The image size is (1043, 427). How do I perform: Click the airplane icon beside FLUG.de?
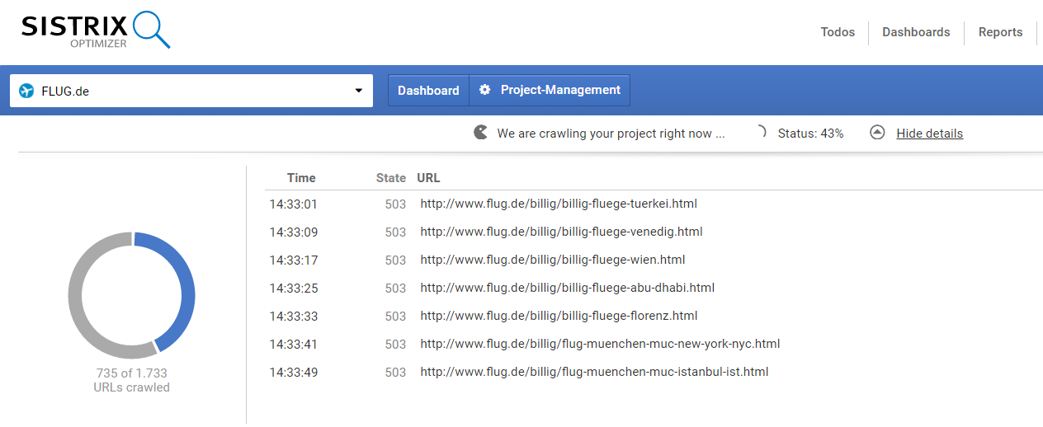tap(26, 91)
